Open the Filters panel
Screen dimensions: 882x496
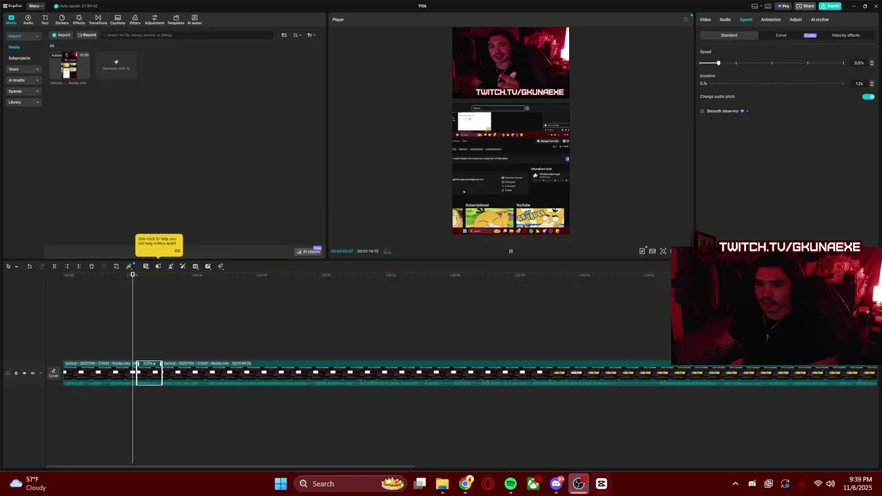[x=135, y=19]
